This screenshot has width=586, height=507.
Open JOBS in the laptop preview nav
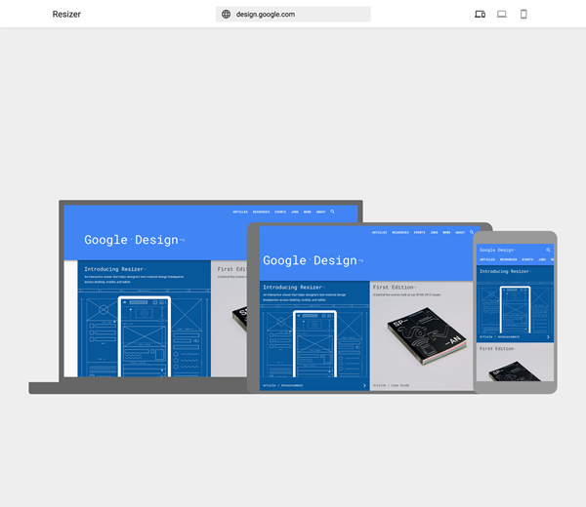295,212
